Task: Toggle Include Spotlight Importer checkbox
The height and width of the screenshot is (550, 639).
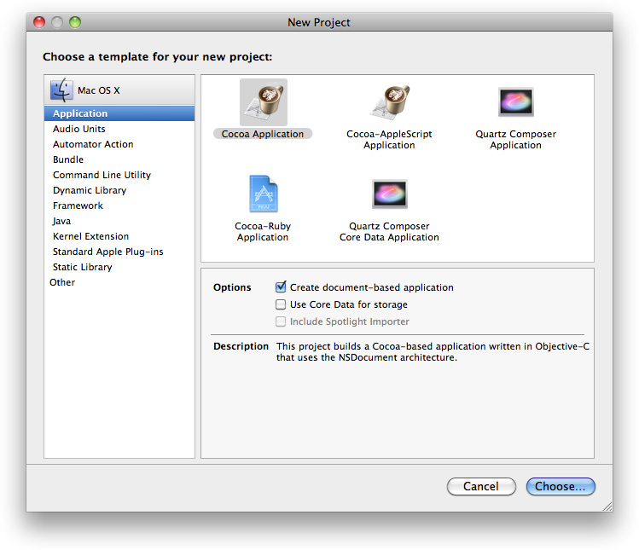Action: click(x=281, y=321)
